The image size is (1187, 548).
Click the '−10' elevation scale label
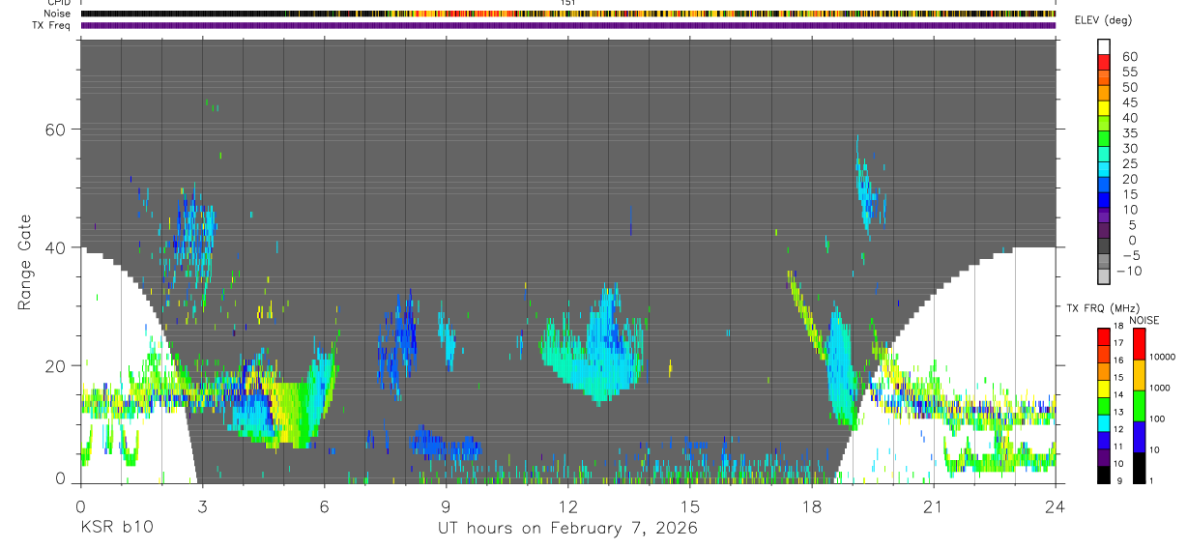coord(1128,272)
